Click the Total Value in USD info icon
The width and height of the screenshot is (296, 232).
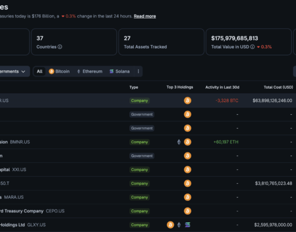click(x=253, y=47)
